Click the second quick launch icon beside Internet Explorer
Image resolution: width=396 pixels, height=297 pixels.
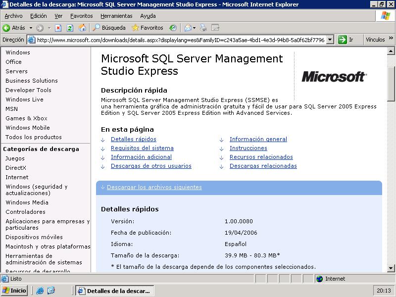coord(51,291)
